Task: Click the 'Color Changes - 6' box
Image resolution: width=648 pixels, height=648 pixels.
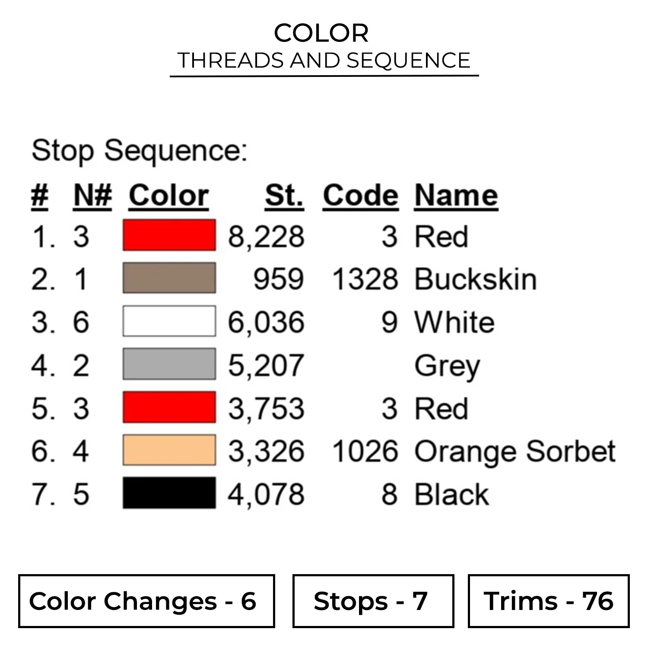Action: (146, 601)
